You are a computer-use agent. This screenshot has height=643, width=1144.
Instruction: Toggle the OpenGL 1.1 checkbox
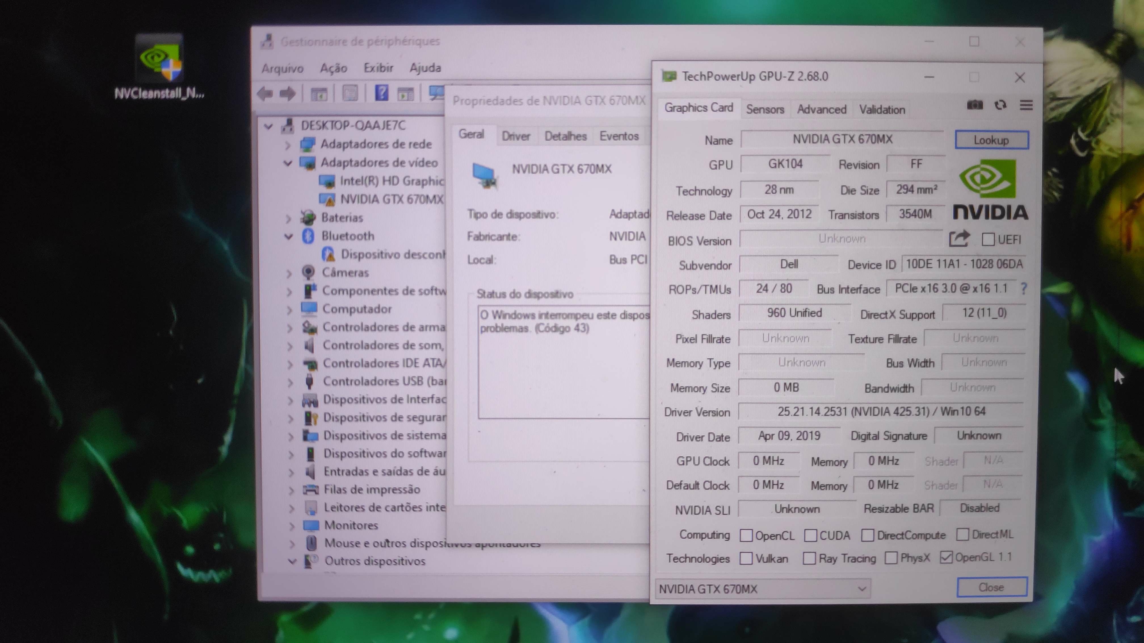point(946,557)
